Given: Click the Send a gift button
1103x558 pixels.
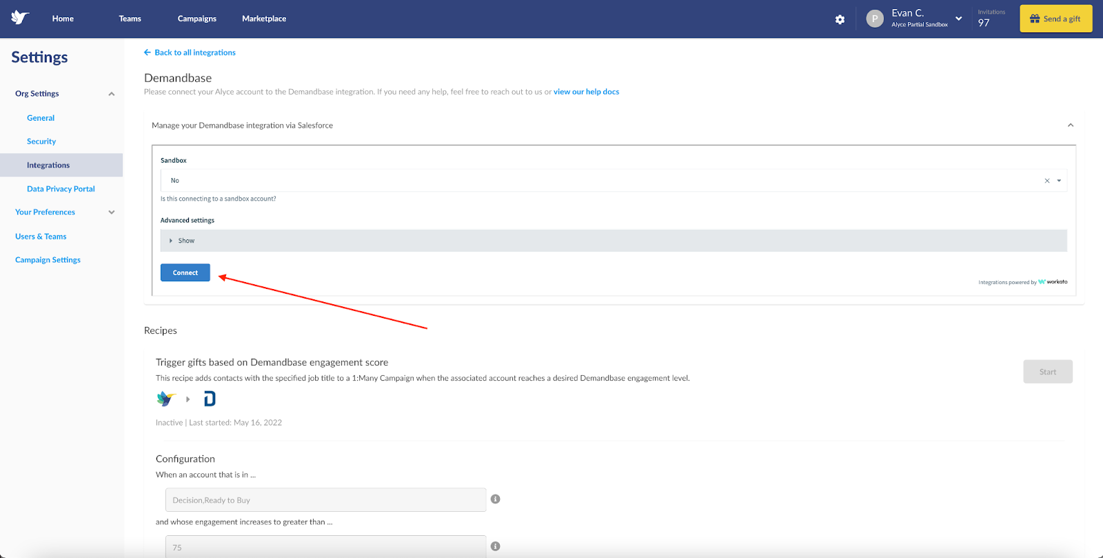Looking at the screenshot, I should click(1056, 19).
